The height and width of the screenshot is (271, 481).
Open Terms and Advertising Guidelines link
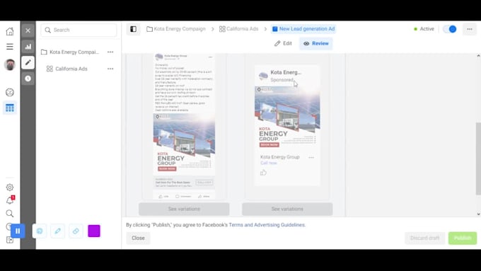pyautogui.click(x=267, y=225)
